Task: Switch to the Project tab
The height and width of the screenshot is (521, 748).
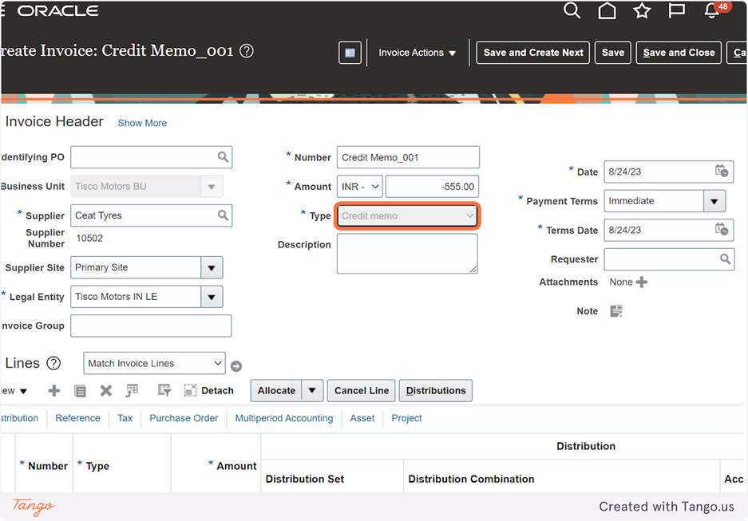Action: click(x=406, y=418)
